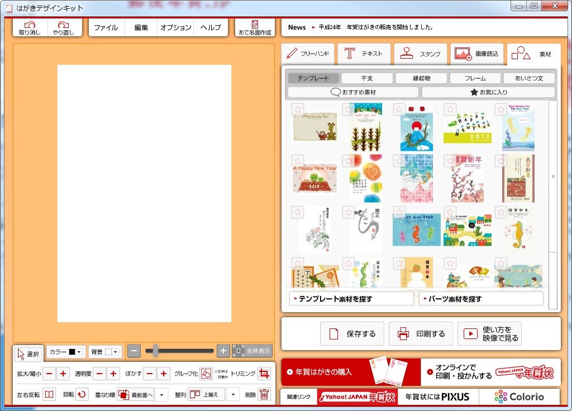The width and height of the screenshot is (572, 411).
Task: Redo the action (やり直し)
Action: (64, 28)
